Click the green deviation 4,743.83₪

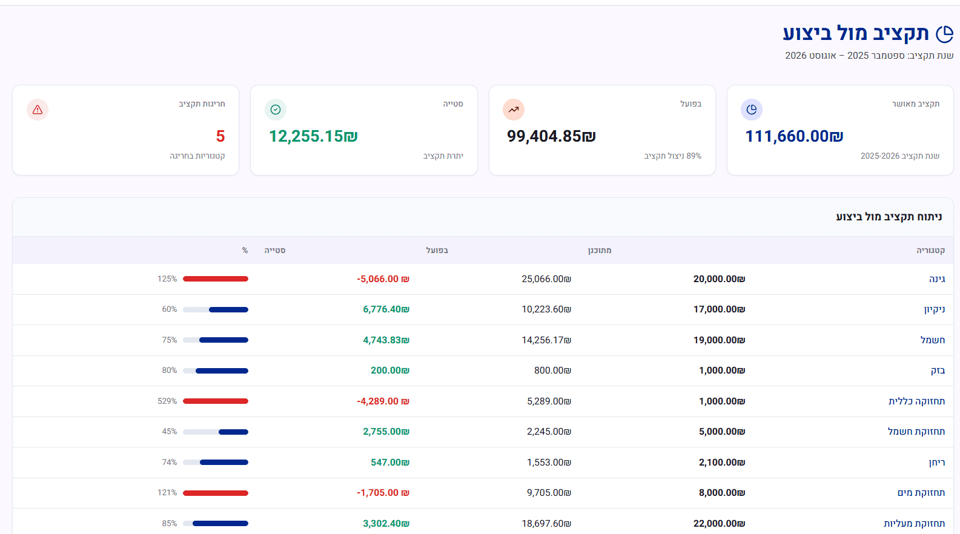(386, 340)
